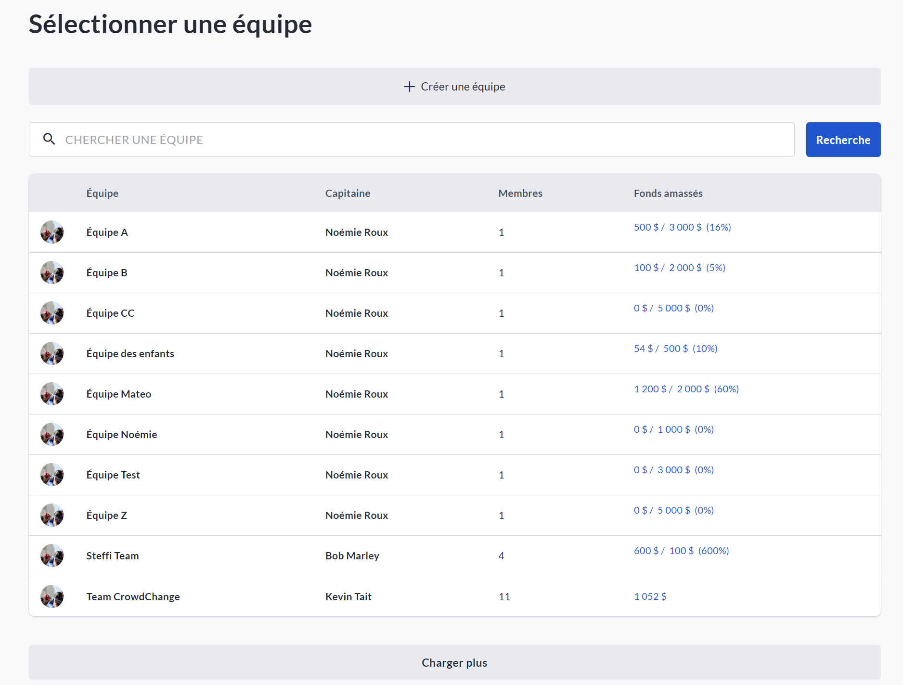Select the Équipe Test team name
903x685 pixels.
113,475
